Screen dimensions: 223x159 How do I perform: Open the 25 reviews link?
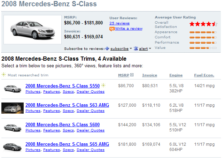[x=120, y=23]
